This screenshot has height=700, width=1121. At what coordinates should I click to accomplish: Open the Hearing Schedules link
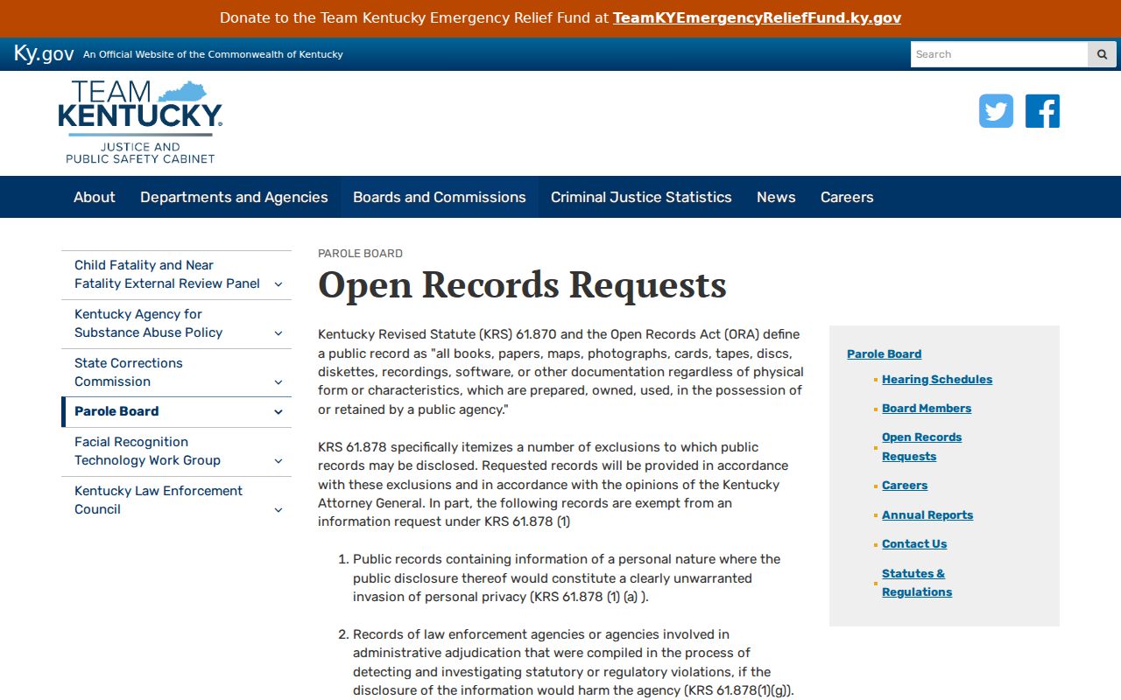pos(937,379)
